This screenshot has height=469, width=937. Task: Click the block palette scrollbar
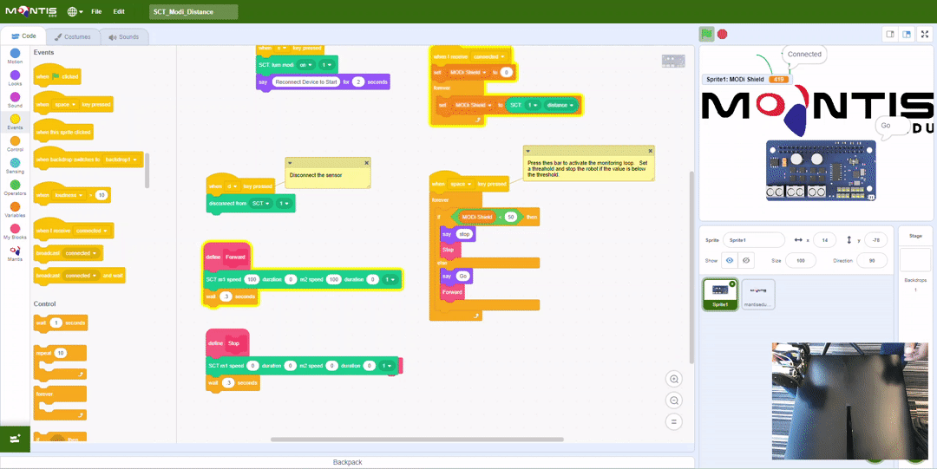147,170
